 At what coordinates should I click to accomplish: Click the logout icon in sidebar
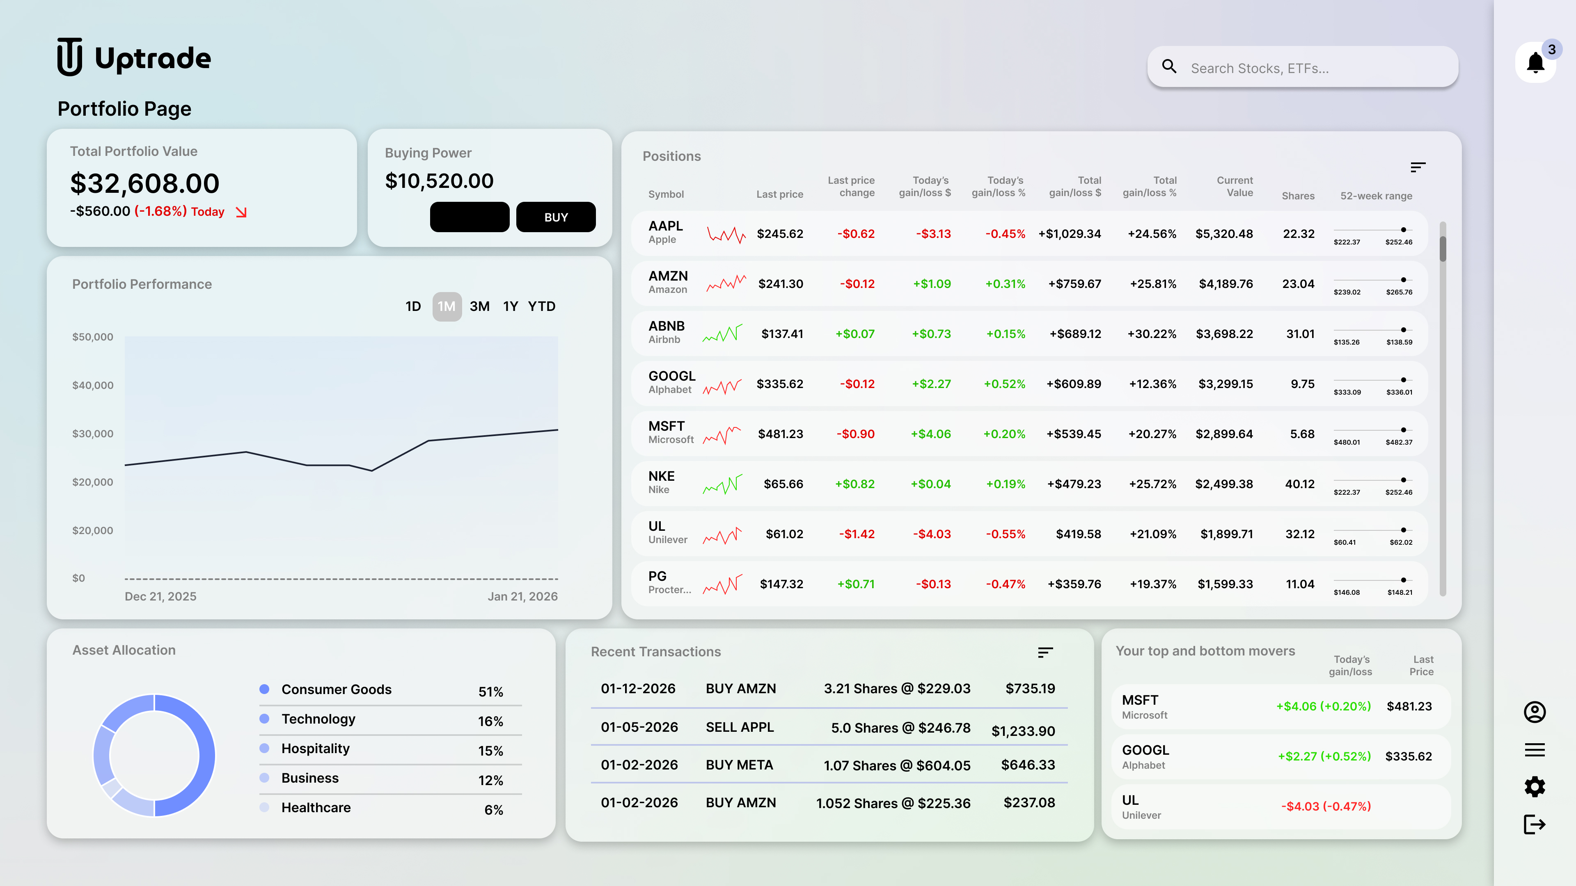click(1535, 824)
